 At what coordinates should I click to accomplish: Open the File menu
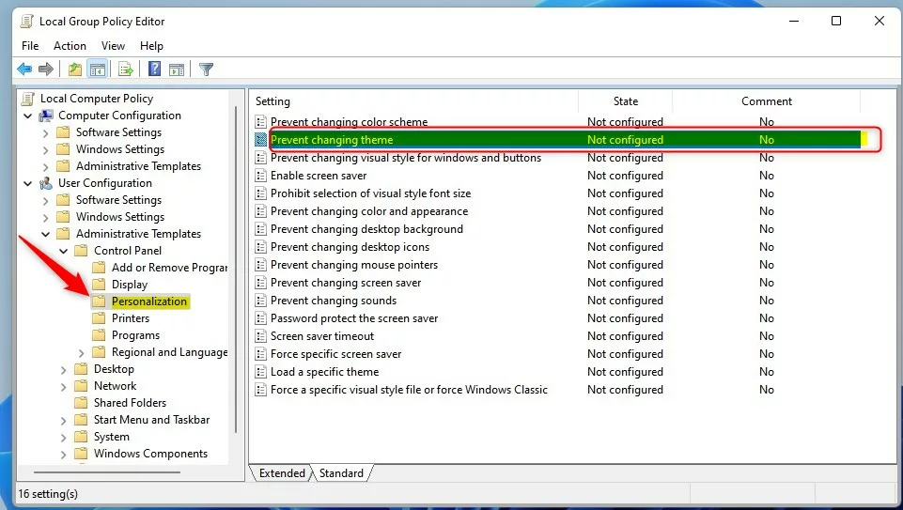click(x=30, y=45)
